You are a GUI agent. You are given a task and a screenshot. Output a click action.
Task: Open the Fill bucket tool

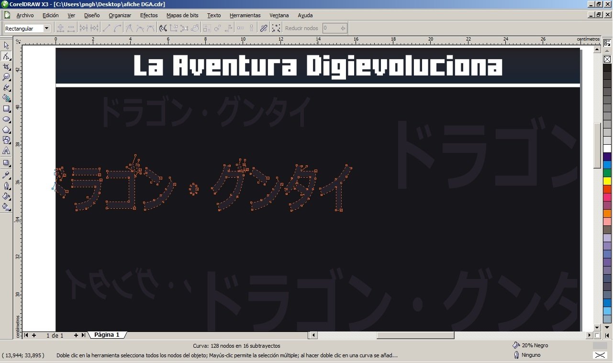6,196
